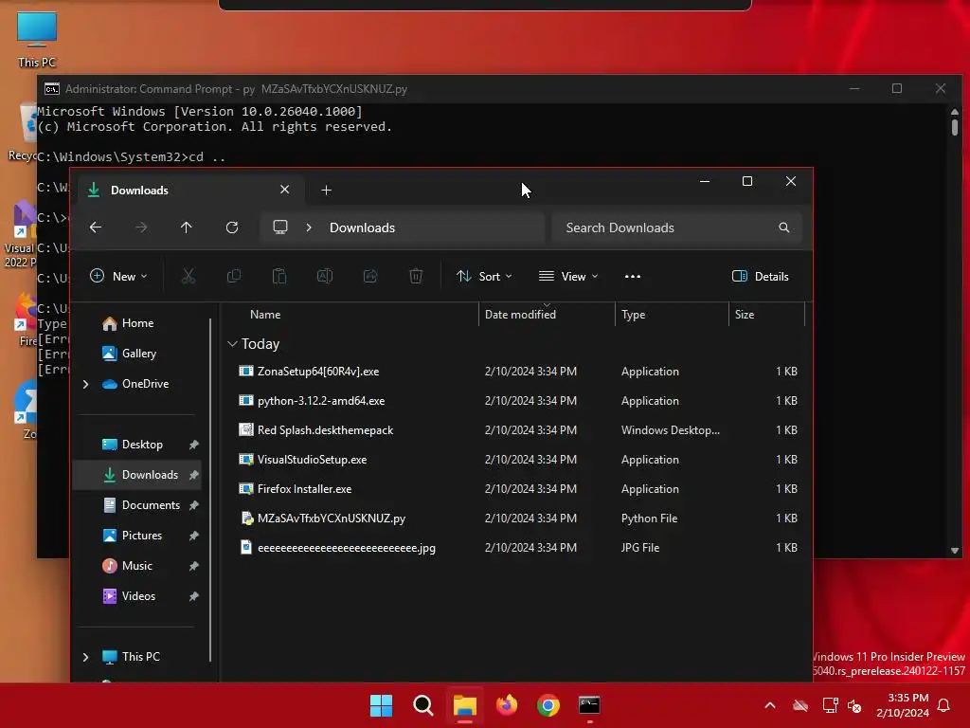Unpin Desktop using its pin icon
The width and height of the screenshot is (970, 728).
193,445
